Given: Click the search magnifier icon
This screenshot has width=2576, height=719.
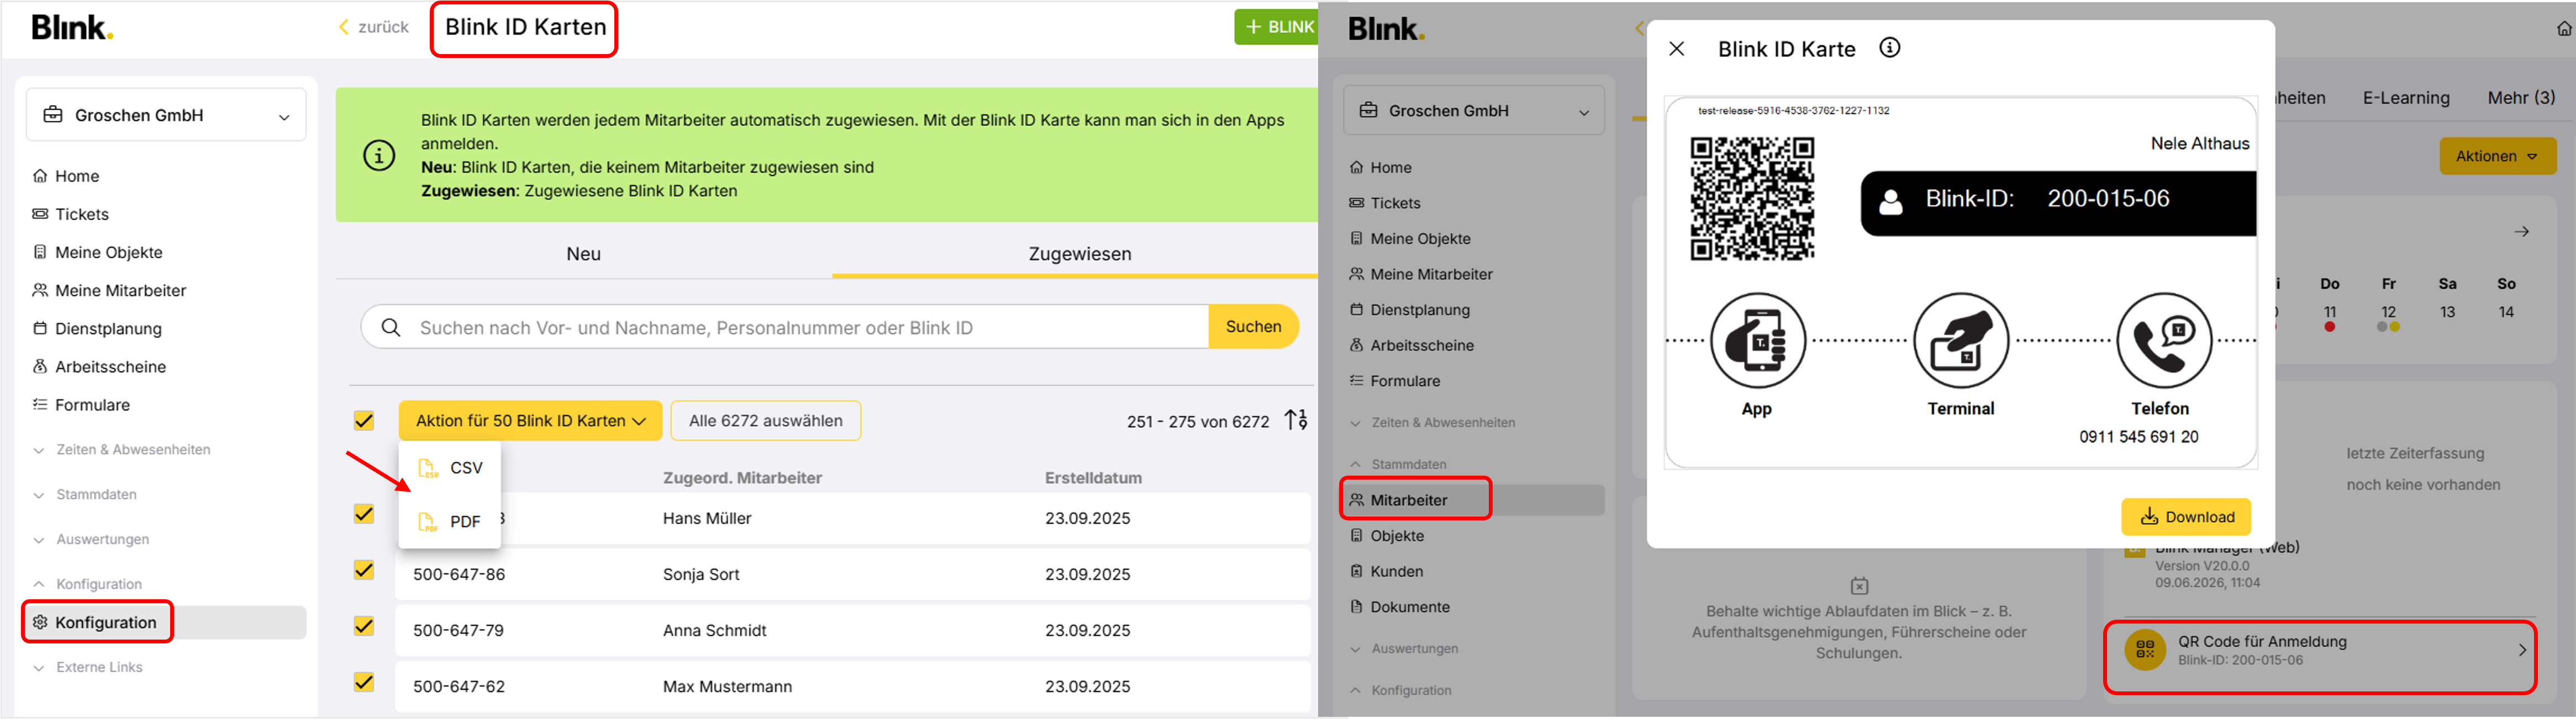Looking at the screenshot, I should click(391, 328).
